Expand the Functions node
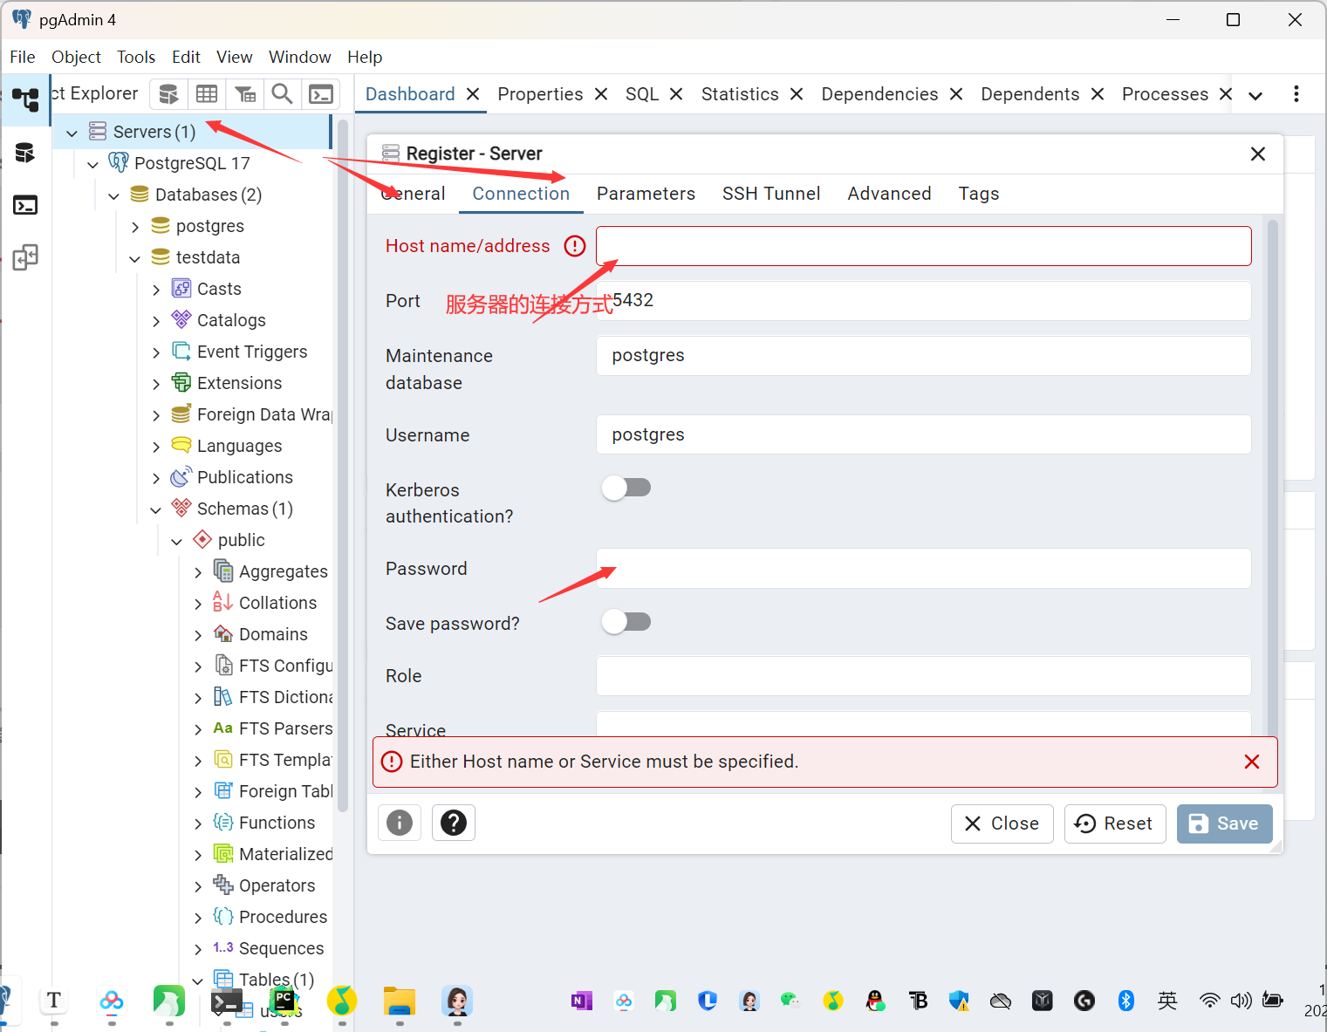 (198, 824)
